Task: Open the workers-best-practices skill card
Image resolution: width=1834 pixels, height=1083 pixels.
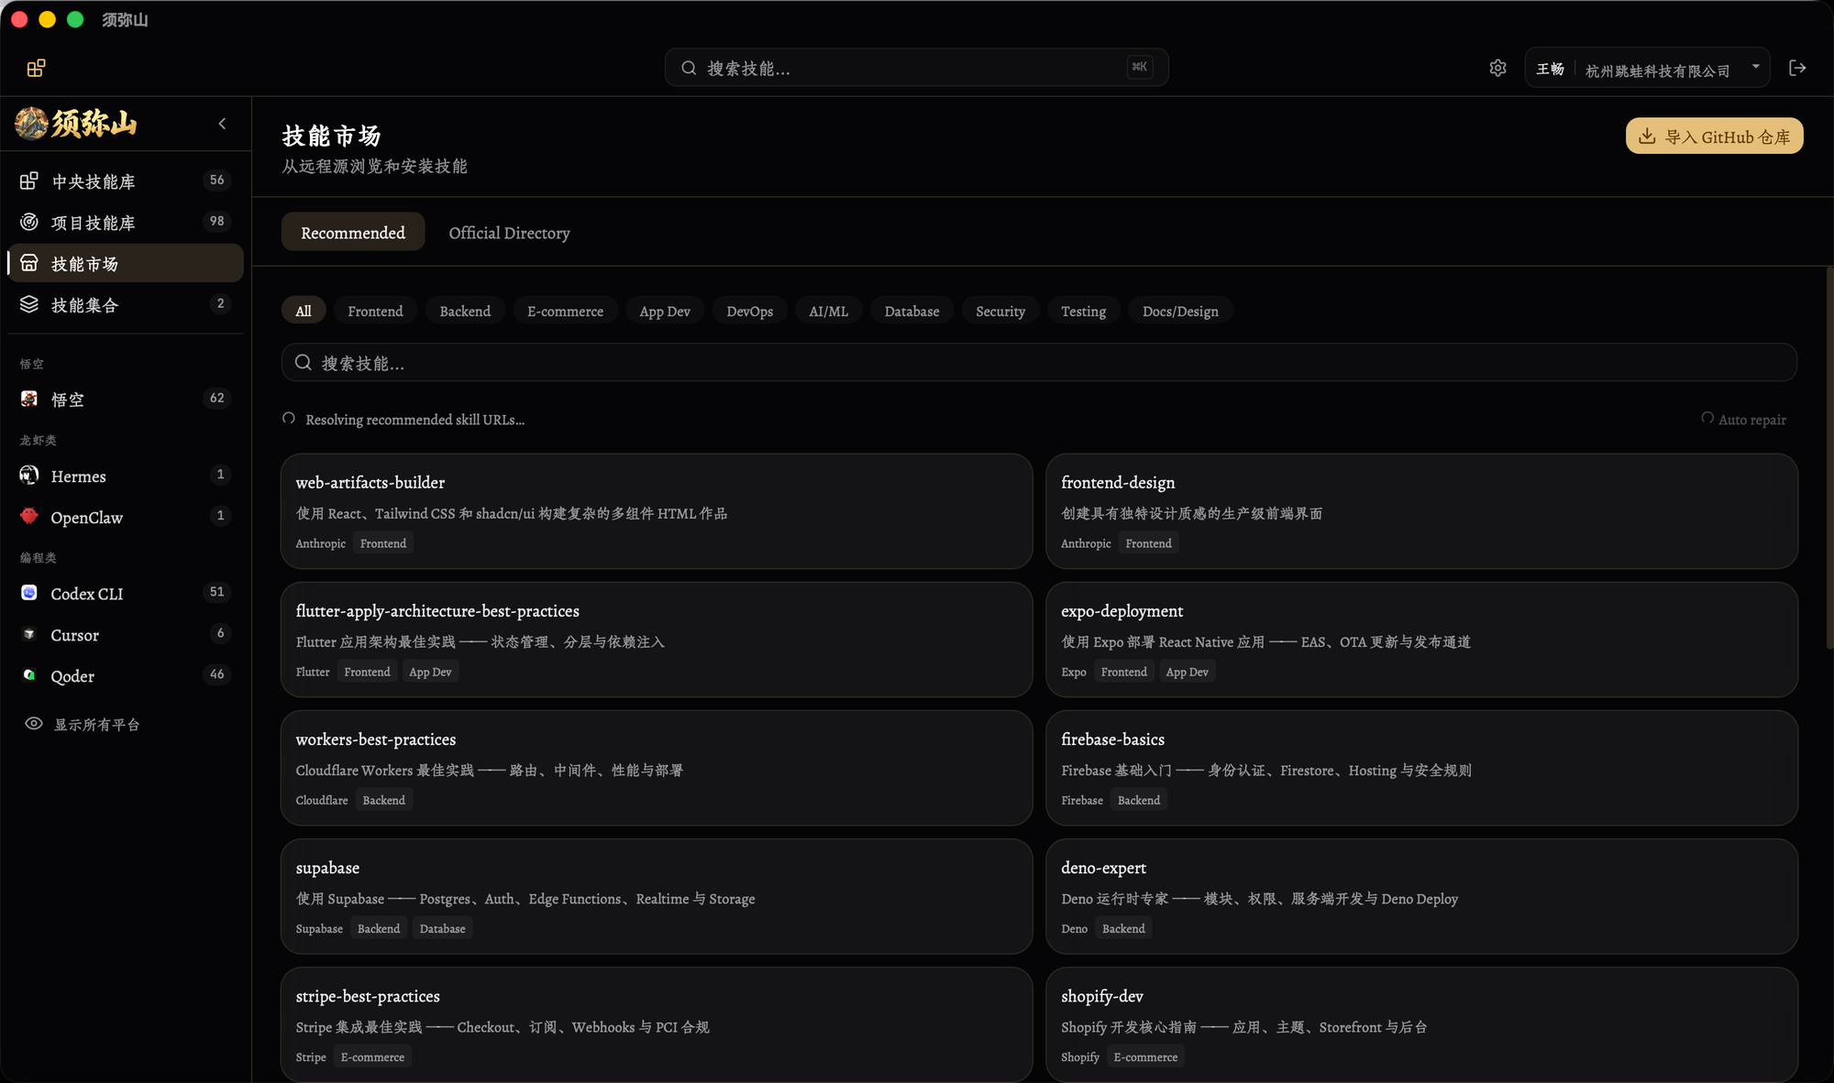Action: point(657,768)
